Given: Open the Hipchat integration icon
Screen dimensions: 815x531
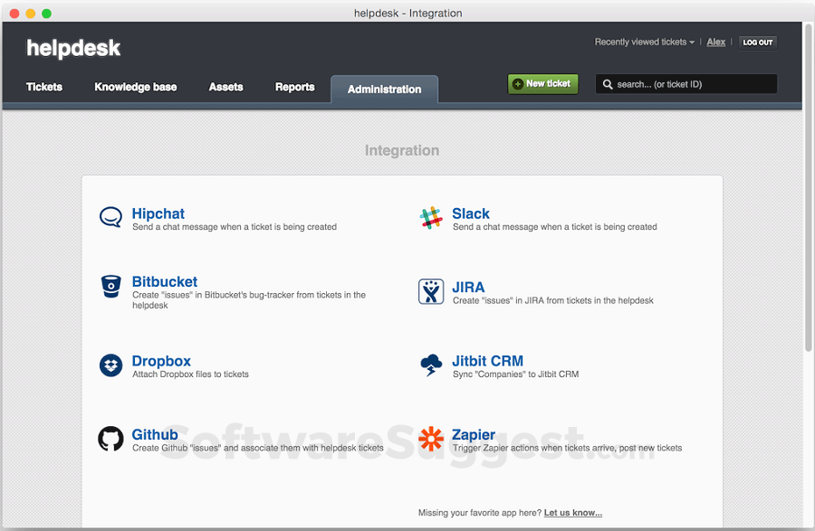Looking at the screenshot, I should 110,217.
